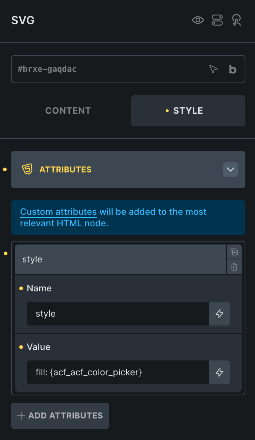Click the bold 'b' icon in ID field
The width and height of the screenshot is (255, 440).
[233, 69]
